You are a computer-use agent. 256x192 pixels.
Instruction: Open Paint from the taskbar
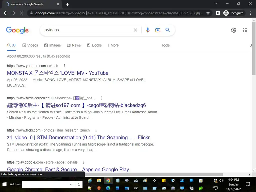[145, 180]
